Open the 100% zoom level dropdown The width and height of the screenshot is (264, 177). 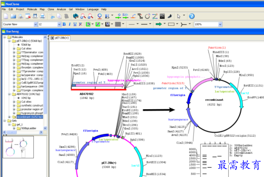[220, 24]
